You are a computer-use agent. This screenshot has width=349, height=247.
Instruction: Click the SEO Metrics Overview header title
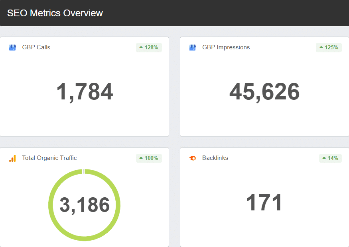click(x=55, y=13)
